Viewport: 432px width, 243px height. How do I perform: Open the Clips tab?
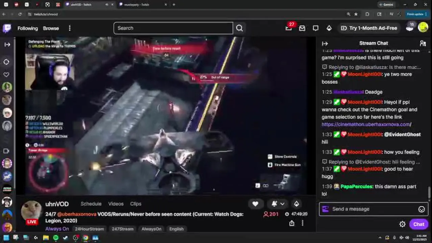(136, 204)
